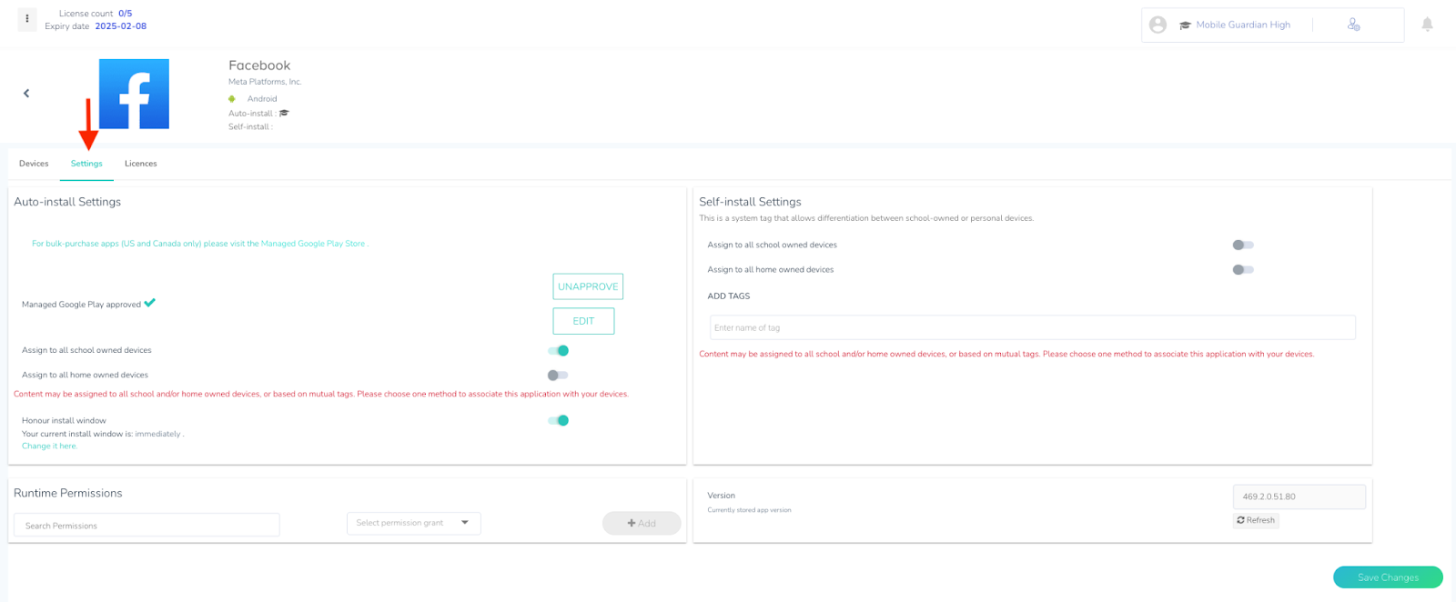
Task: Open the three-dot menu at top left
Action: pyautogui.click(x=27, y=18)
